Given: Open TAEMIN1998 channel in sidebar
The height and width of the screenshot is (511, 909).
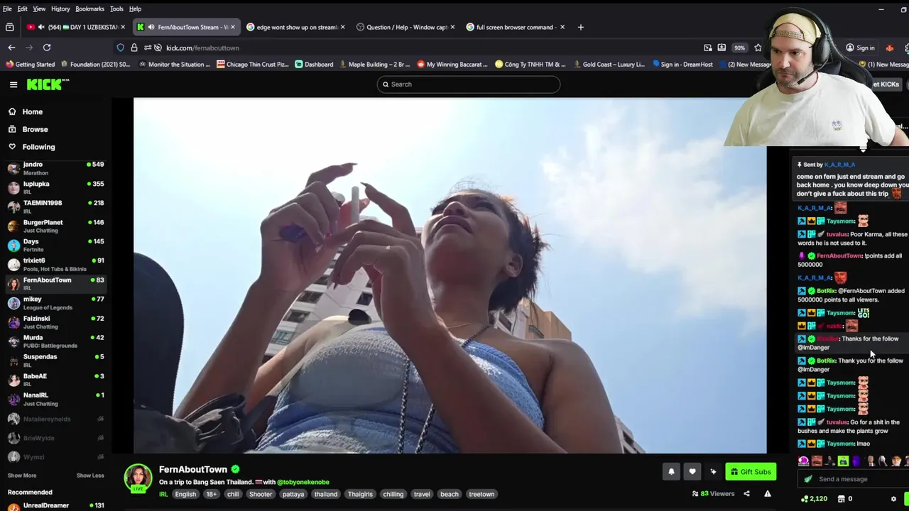Looking at the screenshot, I should tap(55, 207).
